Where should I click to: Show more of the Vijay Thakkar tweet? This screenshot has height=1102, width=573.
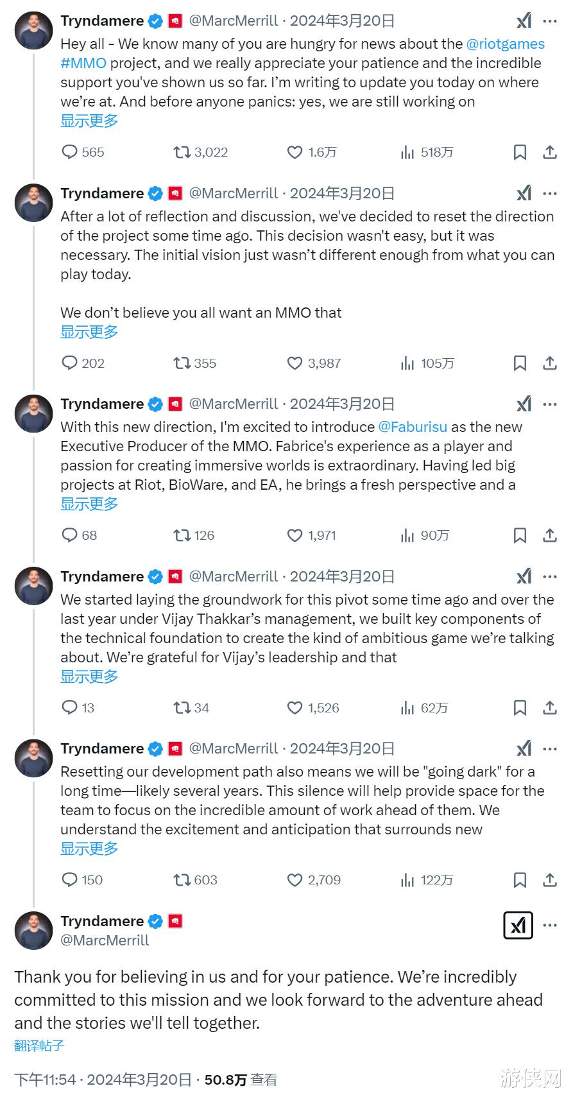click(89, 676)
